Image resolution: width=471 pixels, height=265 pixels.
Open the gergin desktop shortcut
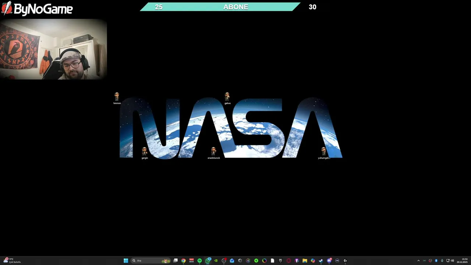tap(145, 153)
